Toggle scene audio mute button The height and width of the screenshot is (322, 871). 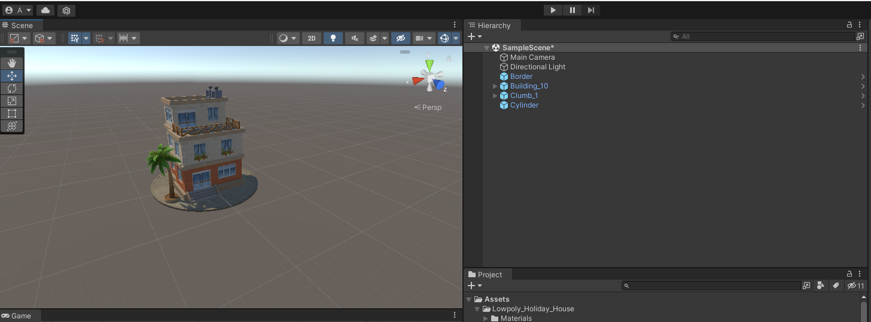tap(355, 38)
